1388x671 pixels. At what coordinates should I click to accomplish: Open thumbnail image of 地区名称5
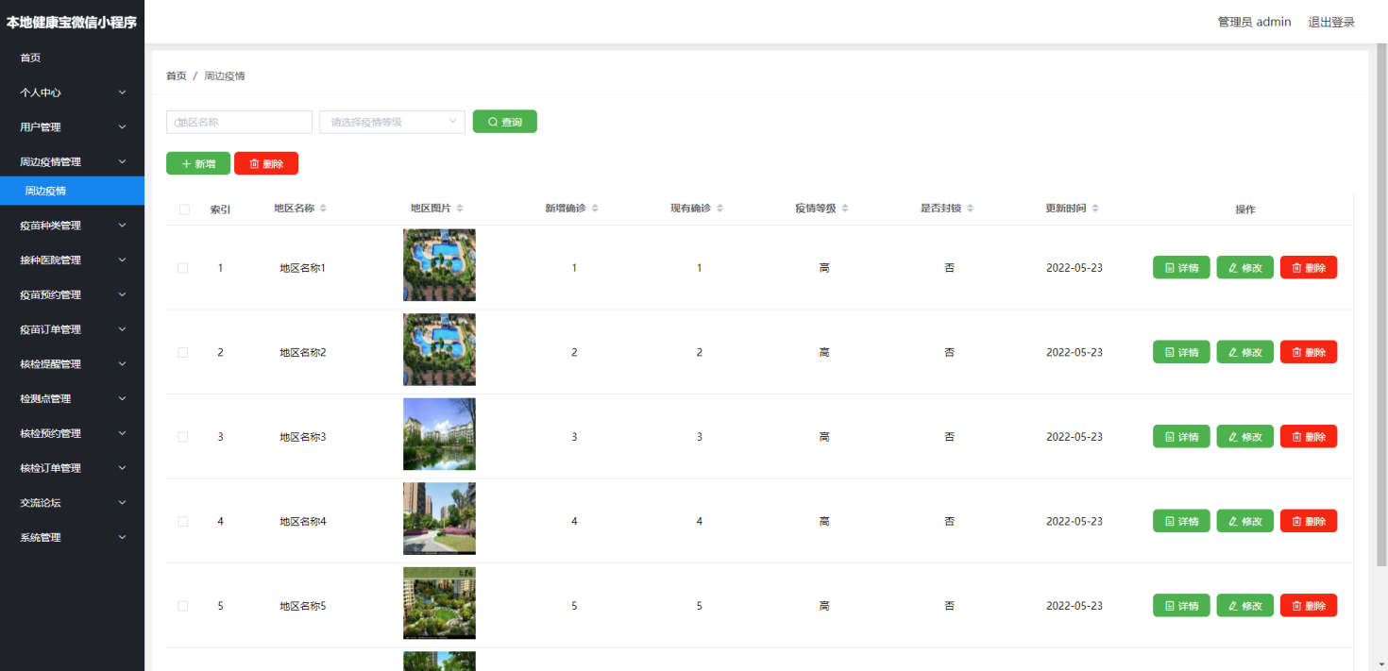pos(439,603)
